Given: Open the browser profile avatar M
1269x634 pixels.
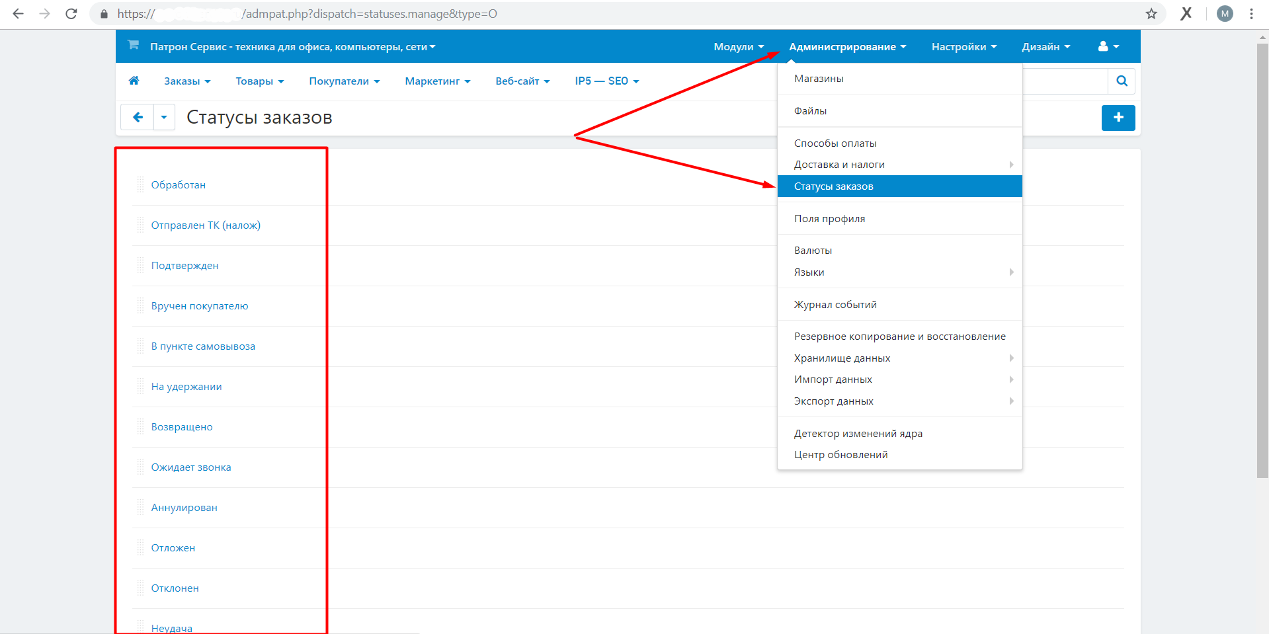Looking at the screenshot, I should pyautogui.click(x=1225, y=13).
